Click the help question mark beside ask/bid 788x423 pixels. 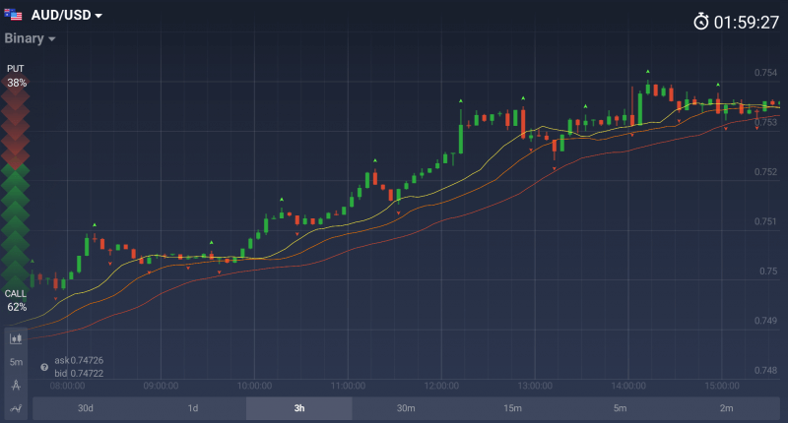point(44,367)
